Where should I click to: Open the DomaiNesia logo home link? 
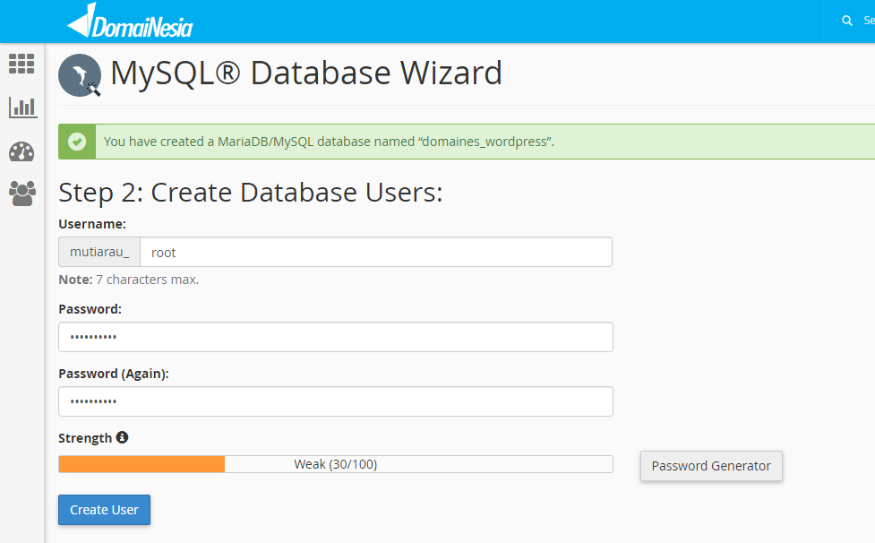pos(130,22)
